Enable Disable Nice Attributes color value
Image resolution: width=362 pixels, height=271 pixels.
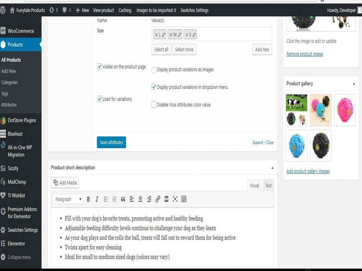click(x=153, y=105)
